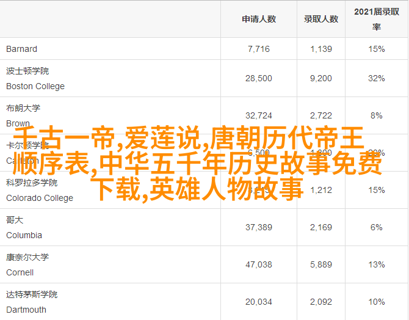Click Brown's 2,722 admitted cell
The image size is (409, 320).
pyautogui.click(x=321, y=115)
